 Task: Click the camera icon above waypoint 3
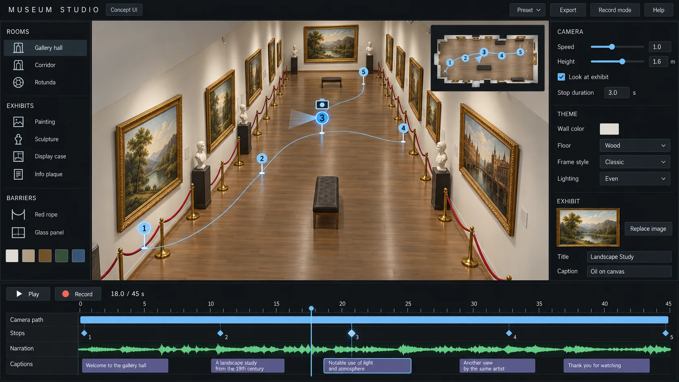pos(322,104)
